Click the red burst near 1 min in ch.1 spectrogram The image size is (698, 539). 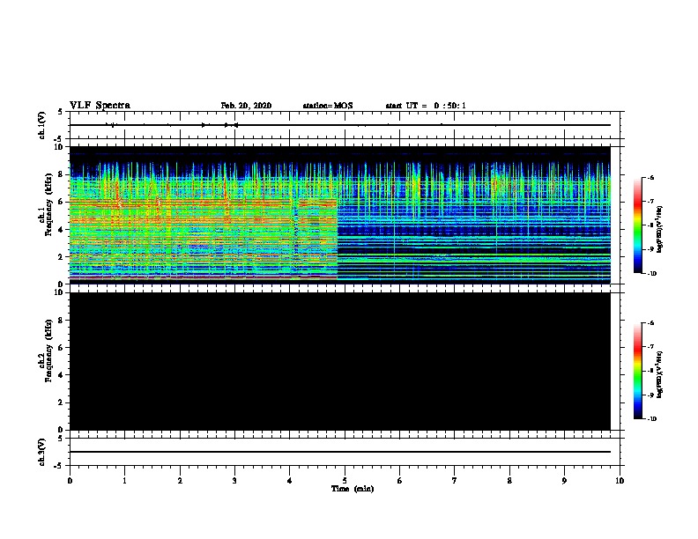118,195
